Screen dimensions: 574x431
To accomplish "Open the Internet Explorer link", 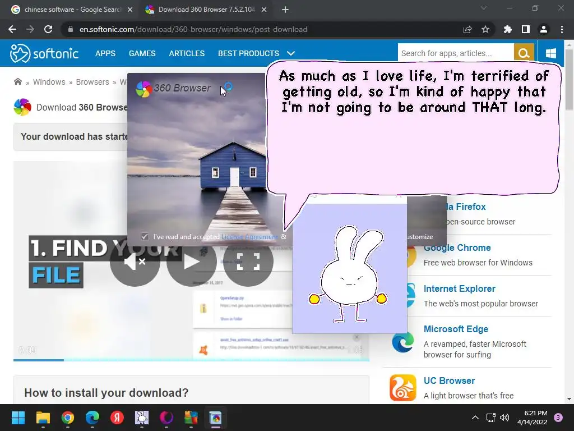I will click(x=460, y=289).
